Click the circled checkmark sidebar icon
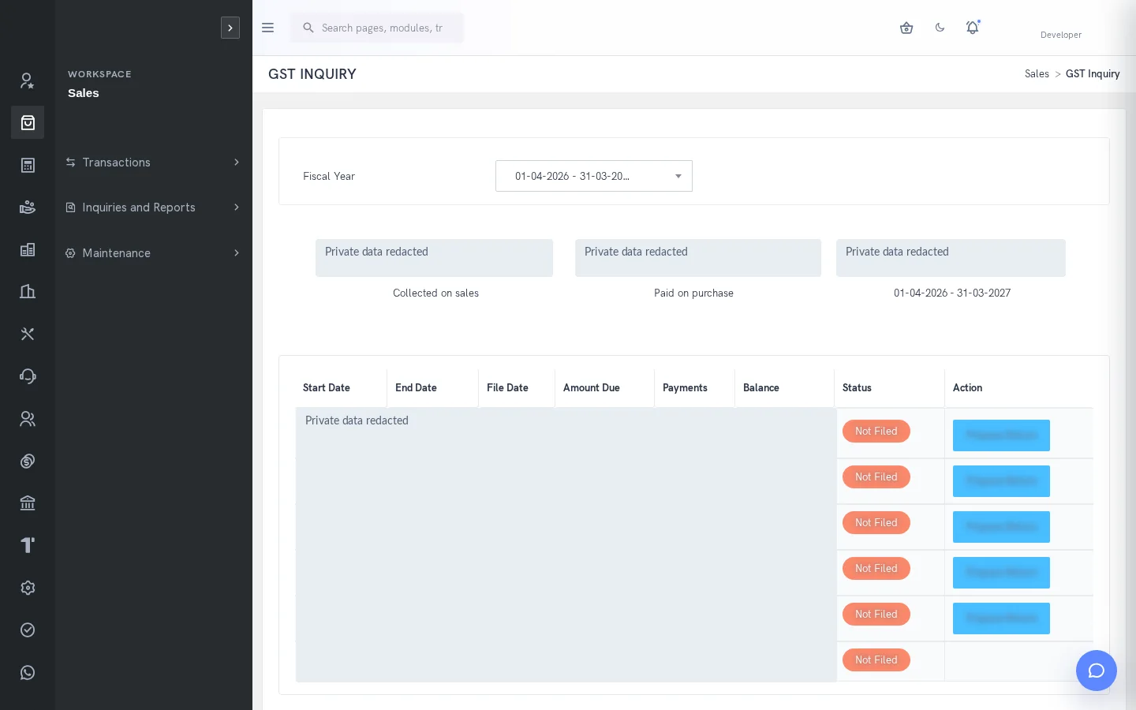The width and height of the screenshot is (1136, 710). click(28, 630)
